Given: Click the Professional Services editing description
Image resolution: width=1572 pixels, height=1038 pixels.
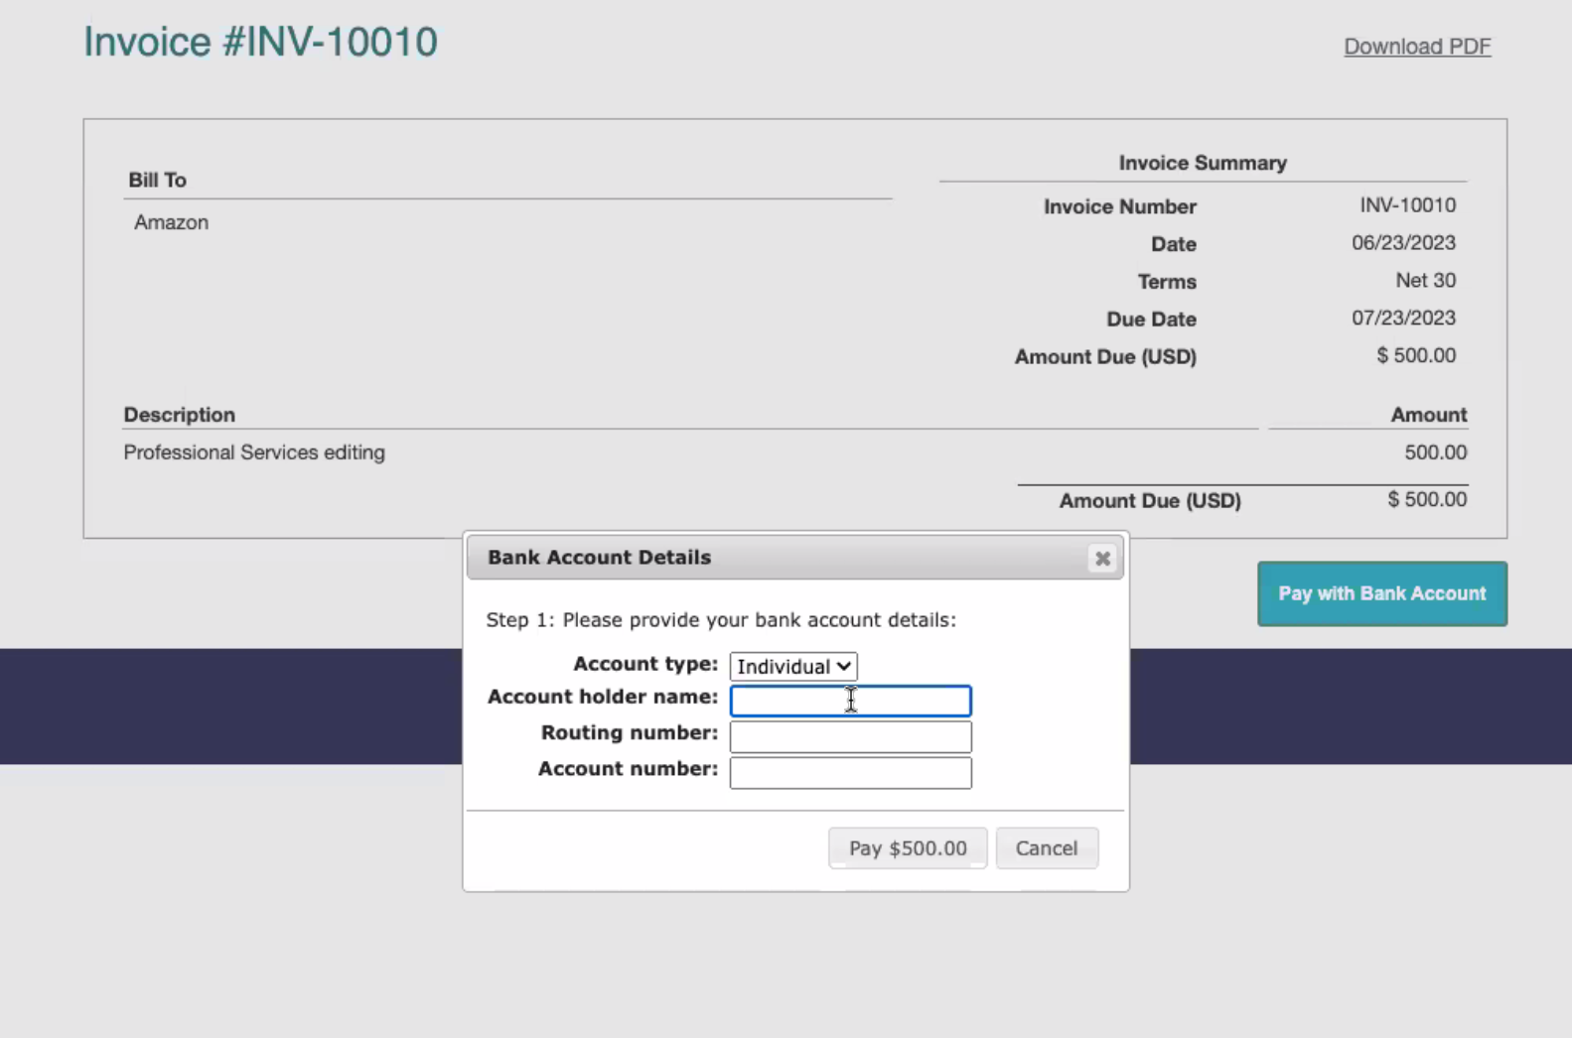Looking at the screenshot, I should [x=254, y=453].
